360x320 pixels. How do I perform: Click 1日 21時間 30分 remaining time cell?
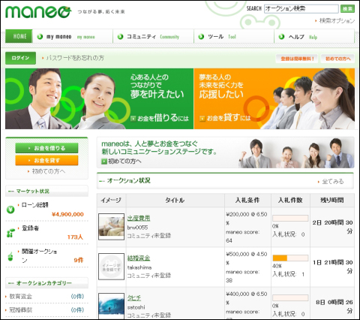pyautogui.click(x=333, y=267)
